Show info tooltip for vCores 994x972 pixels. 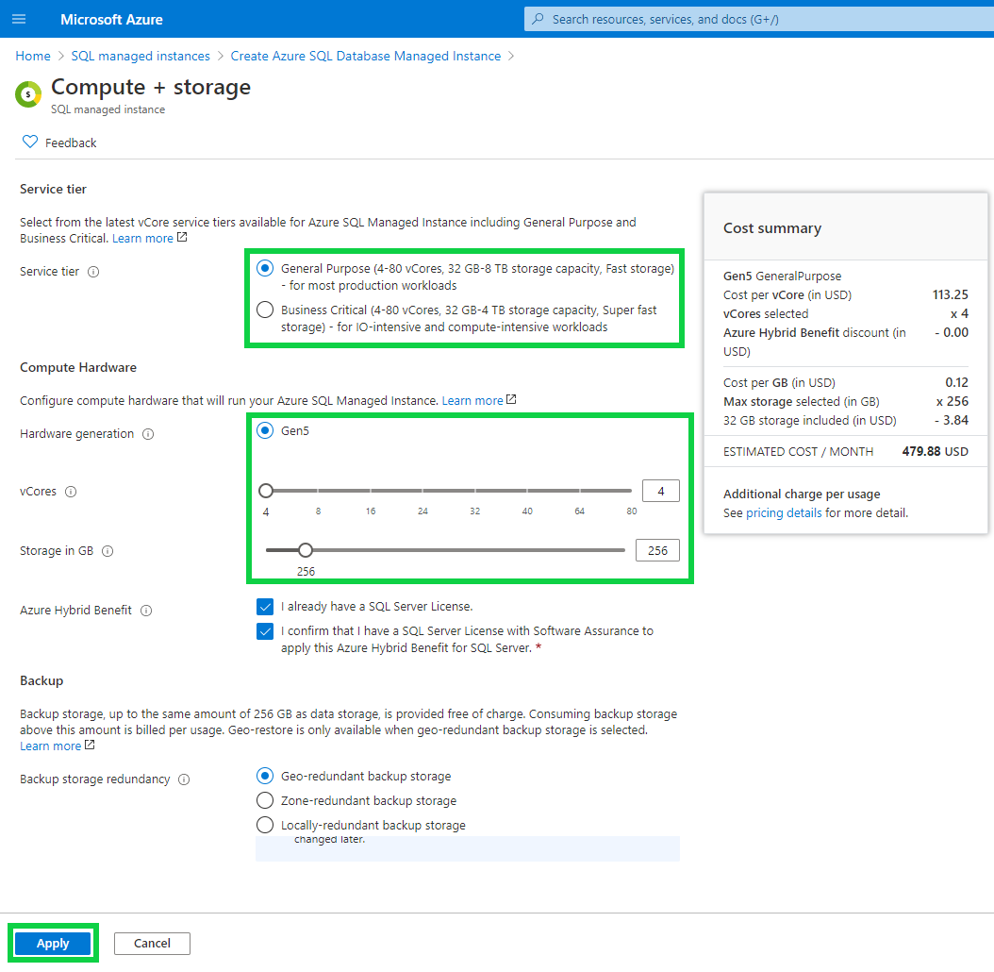(x=71, y=492)
